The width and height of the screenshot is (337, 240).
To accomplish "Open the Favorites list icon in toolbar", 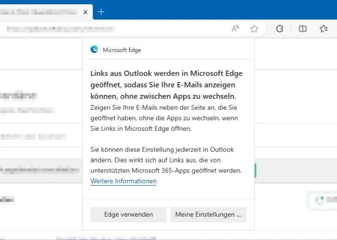I will [324, 29].
